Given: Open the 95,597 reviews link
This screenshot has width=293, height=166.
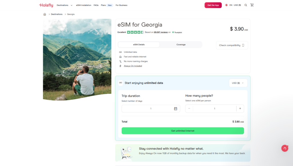Looking at the screenshot, I should pos(161,32).
